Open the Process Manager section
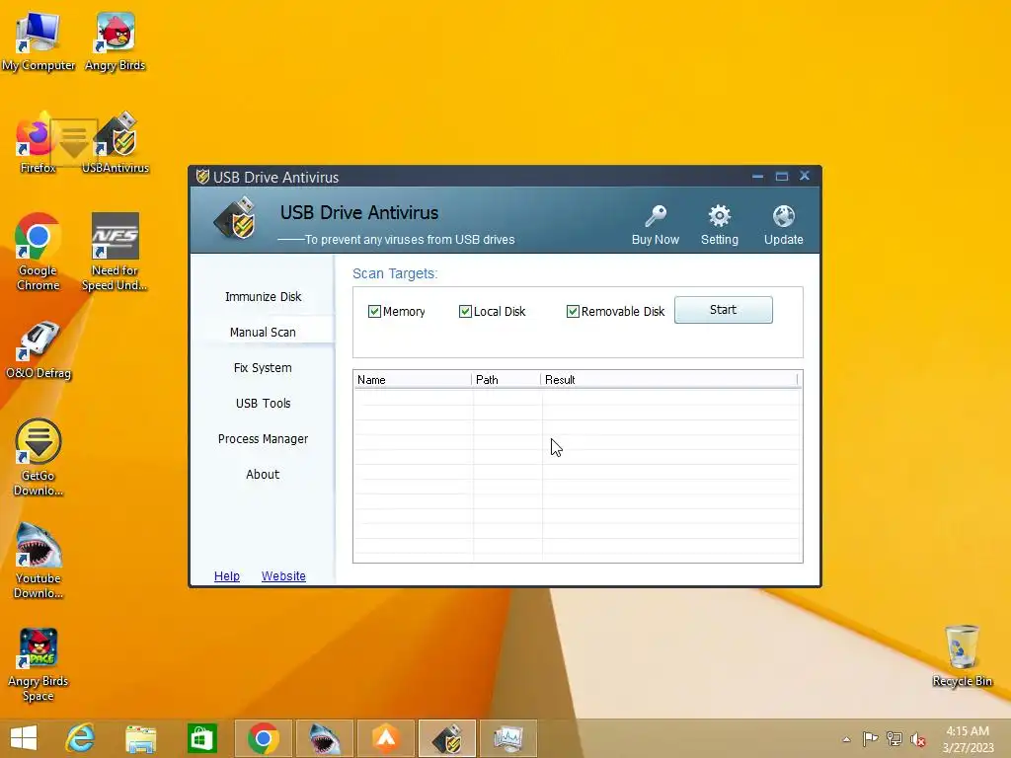 [263, 438]
